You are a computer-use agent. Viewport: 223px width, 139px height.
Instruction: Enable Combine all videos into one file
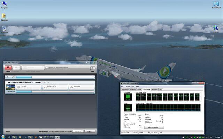pyautogui.click(x=47, y=67)
